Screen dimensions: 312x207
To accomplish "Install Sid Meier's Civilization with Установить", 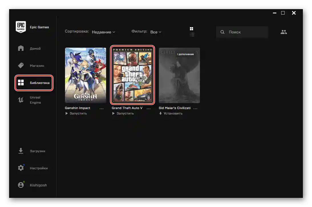I will [171, 113].
